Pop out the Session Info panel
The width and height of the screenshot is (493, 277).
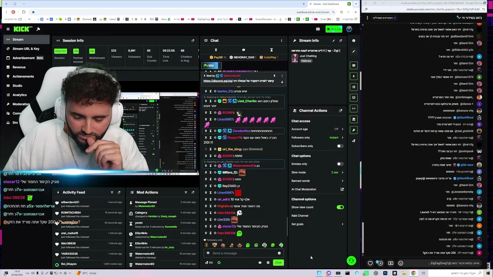coord(193,40)
